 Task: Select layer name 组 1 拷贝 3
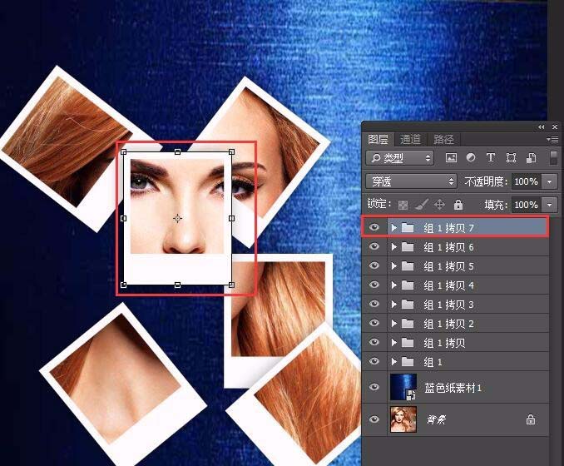pos(448,305)
